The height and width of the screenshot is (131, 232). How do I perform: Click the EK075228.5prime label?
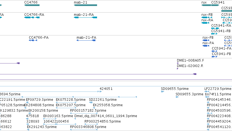coord(71,100)
